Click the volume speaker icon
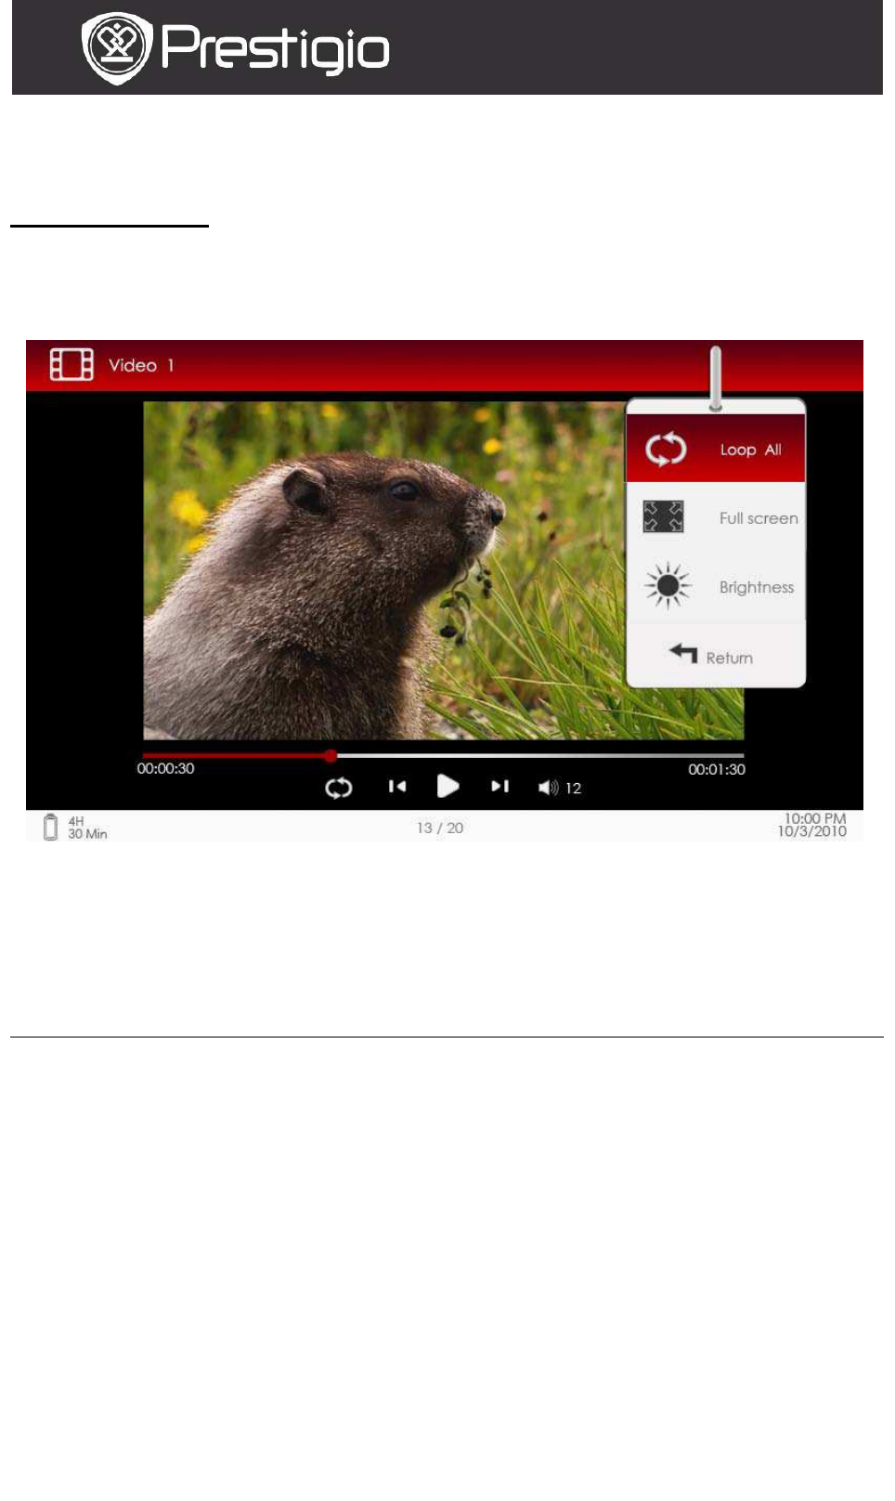This screenshot has width=895, height=1501. 548,788
